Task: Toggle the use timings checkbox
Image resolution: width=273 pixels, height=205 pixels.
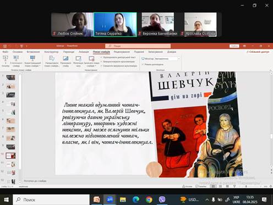Action: tap(101, 62)
